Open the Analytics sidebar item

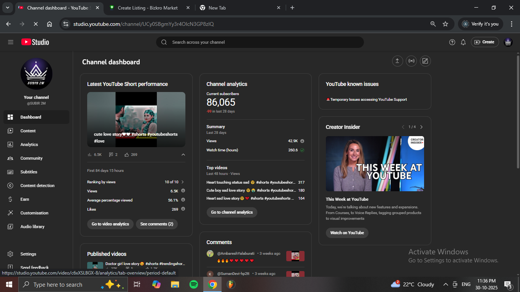coord(29,144)
